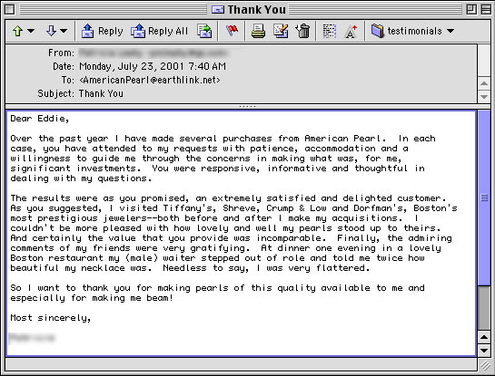Screen dimensions: 495x376
Task: Click the font size letter A icon
Action: pyautogui.click(x=351, y=31)
